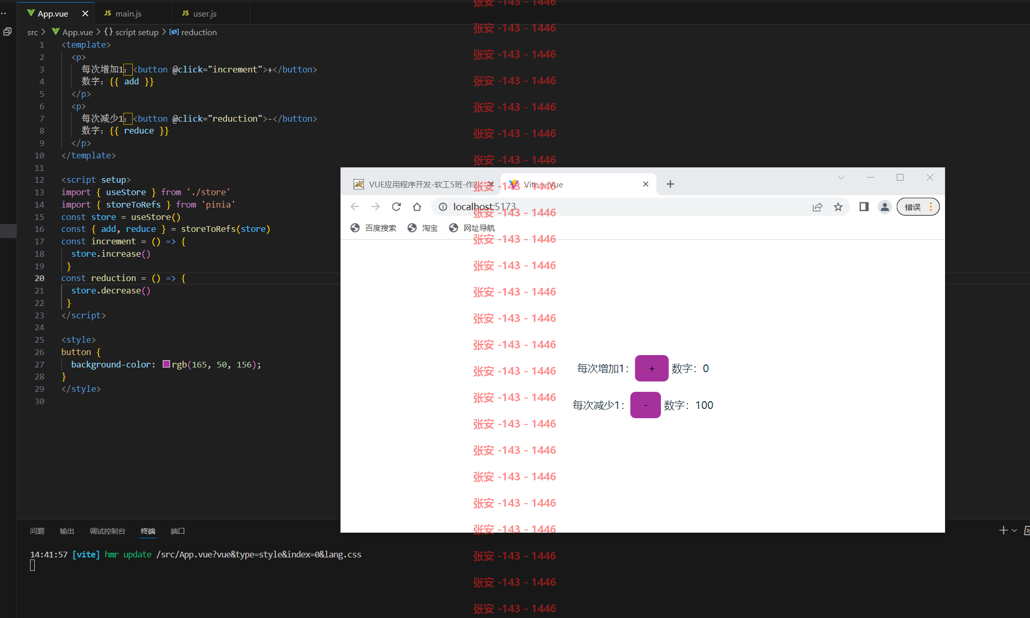1030x618 pixels.
Task: Click the 错误 update button in browser
Action: point(918,207)
